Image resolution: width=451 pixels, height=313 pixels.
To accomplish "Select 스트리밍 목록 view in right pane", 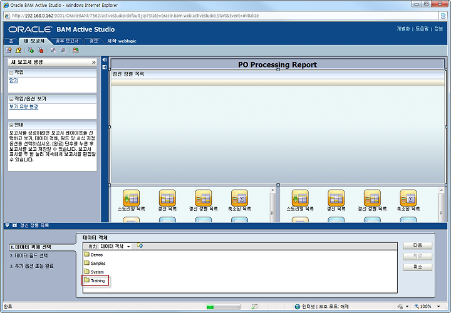I will click(x=300, y=200).
